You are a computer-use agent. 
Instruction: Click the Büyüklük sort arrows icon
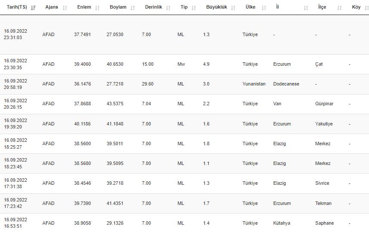233,8
